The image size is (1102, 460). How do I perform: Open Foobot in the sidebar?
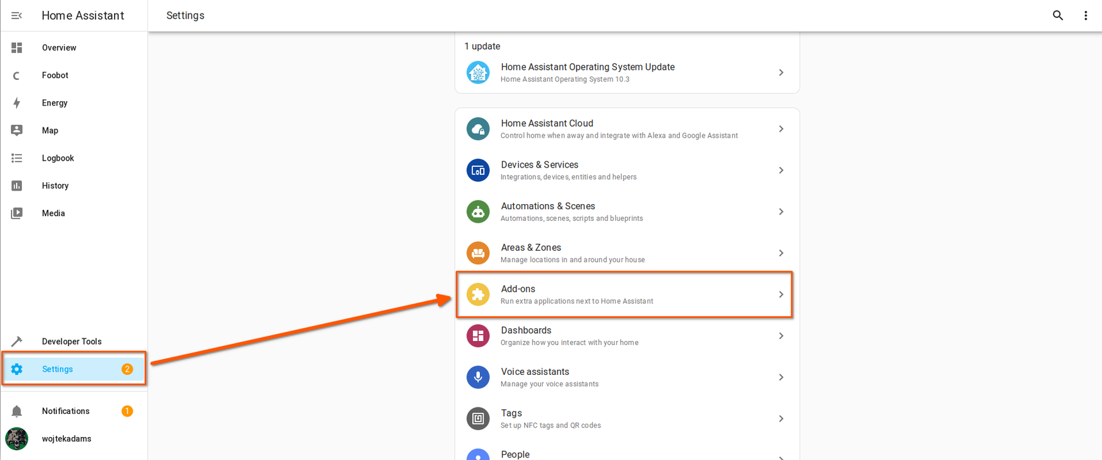55,75
